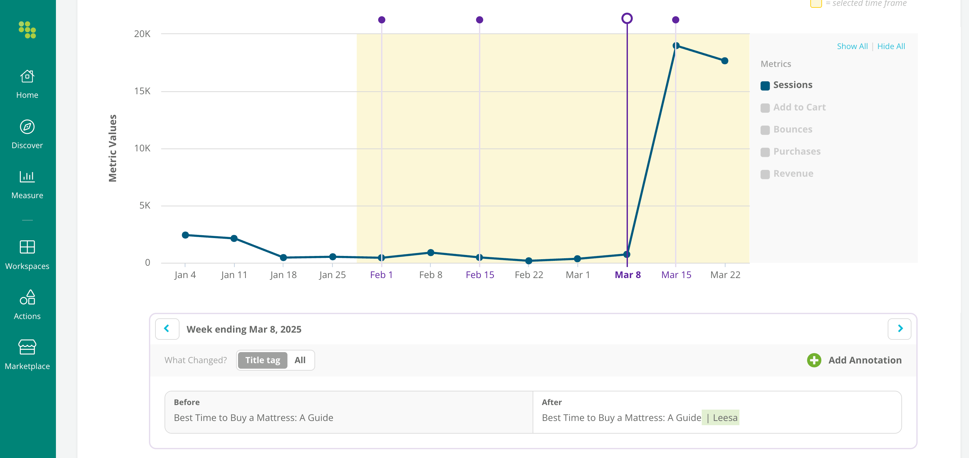Viewport: 969px width, 458px height.
Task: Click the Feb 8 sessions data point
Action: (431, 252)
